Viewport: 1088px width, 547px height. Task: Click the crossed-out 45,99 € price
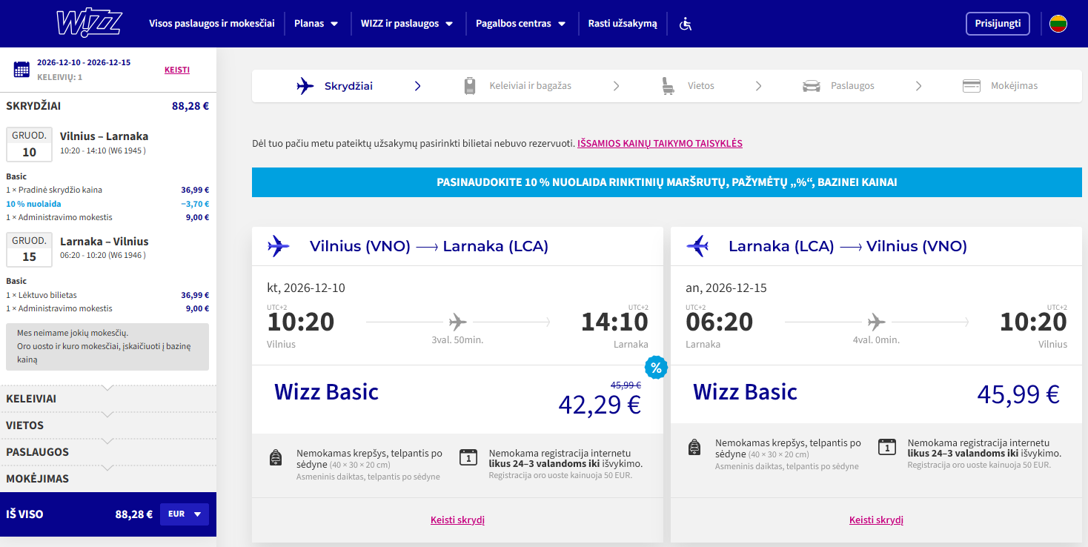click(626, 385)
